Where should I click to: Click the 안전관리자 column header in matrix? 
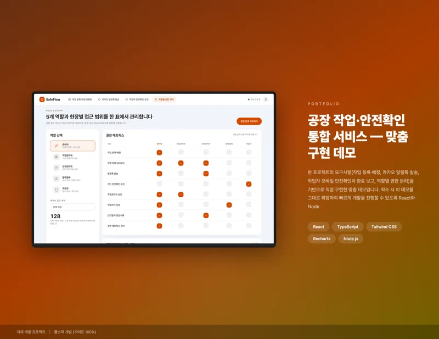click(x=206, y=144)
